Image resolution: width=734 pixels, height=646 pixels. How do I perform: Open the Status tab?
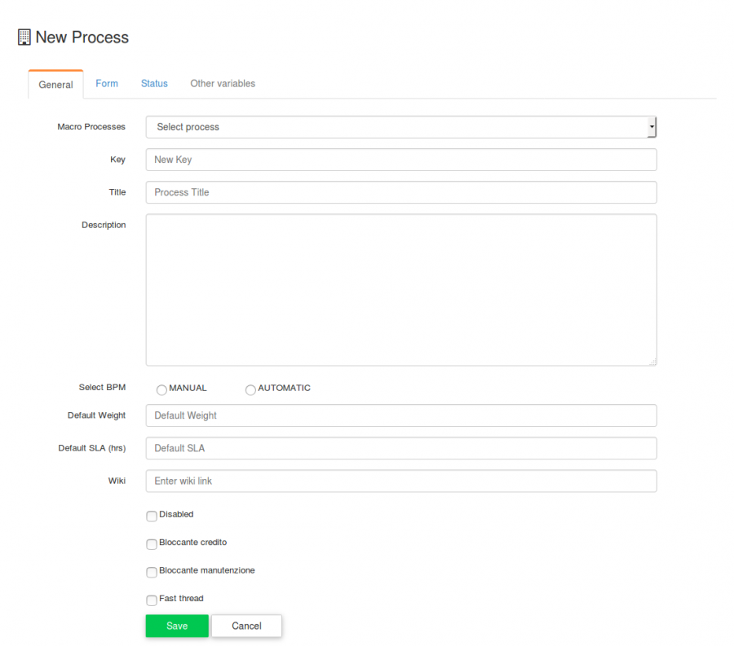coord(154,83)
